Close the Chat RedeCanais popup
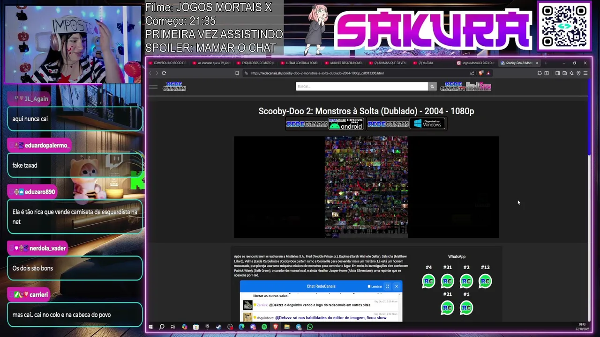This screenshot has height=337, width=600. [x=396, y=286]
